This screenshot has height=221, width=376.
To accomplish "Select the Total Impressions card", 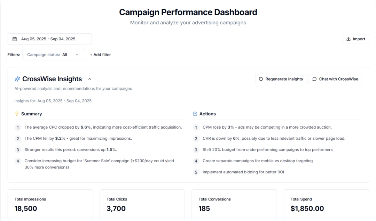I will click(x=50, y=205).
